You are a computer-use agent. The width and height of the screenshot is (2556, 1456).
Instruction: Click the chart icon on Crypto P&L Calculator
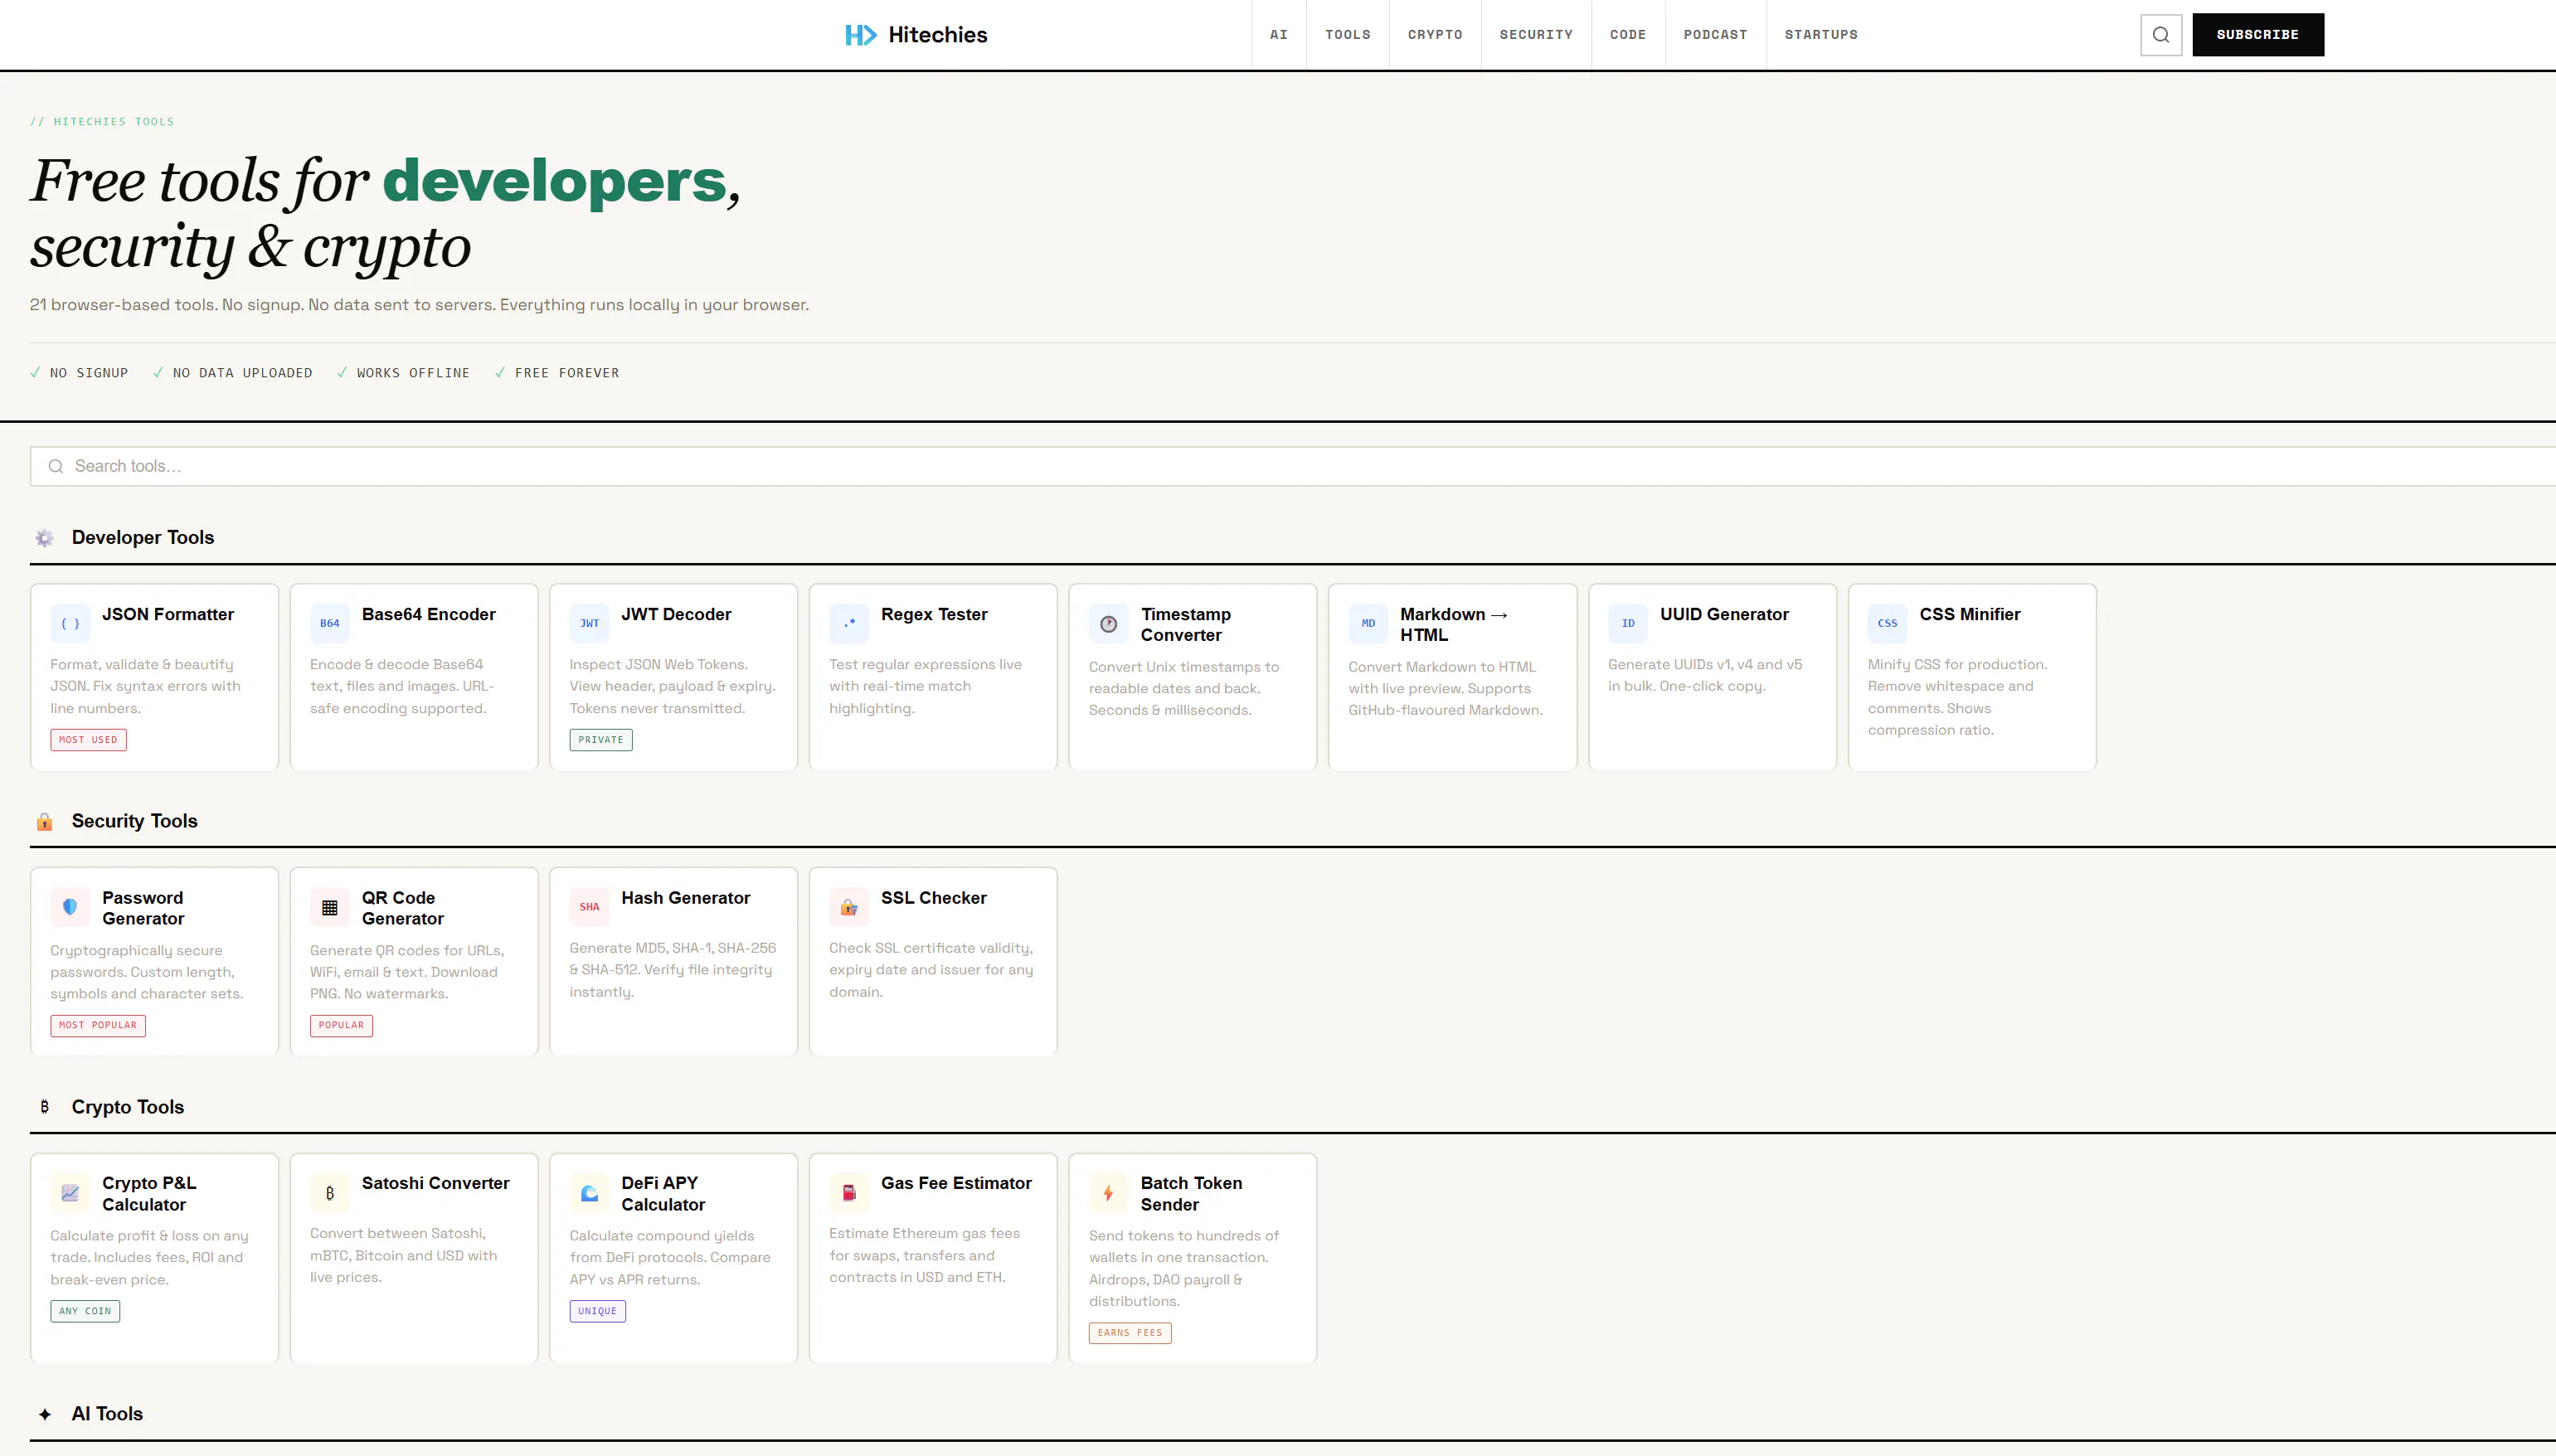(x=70, y=1193)
